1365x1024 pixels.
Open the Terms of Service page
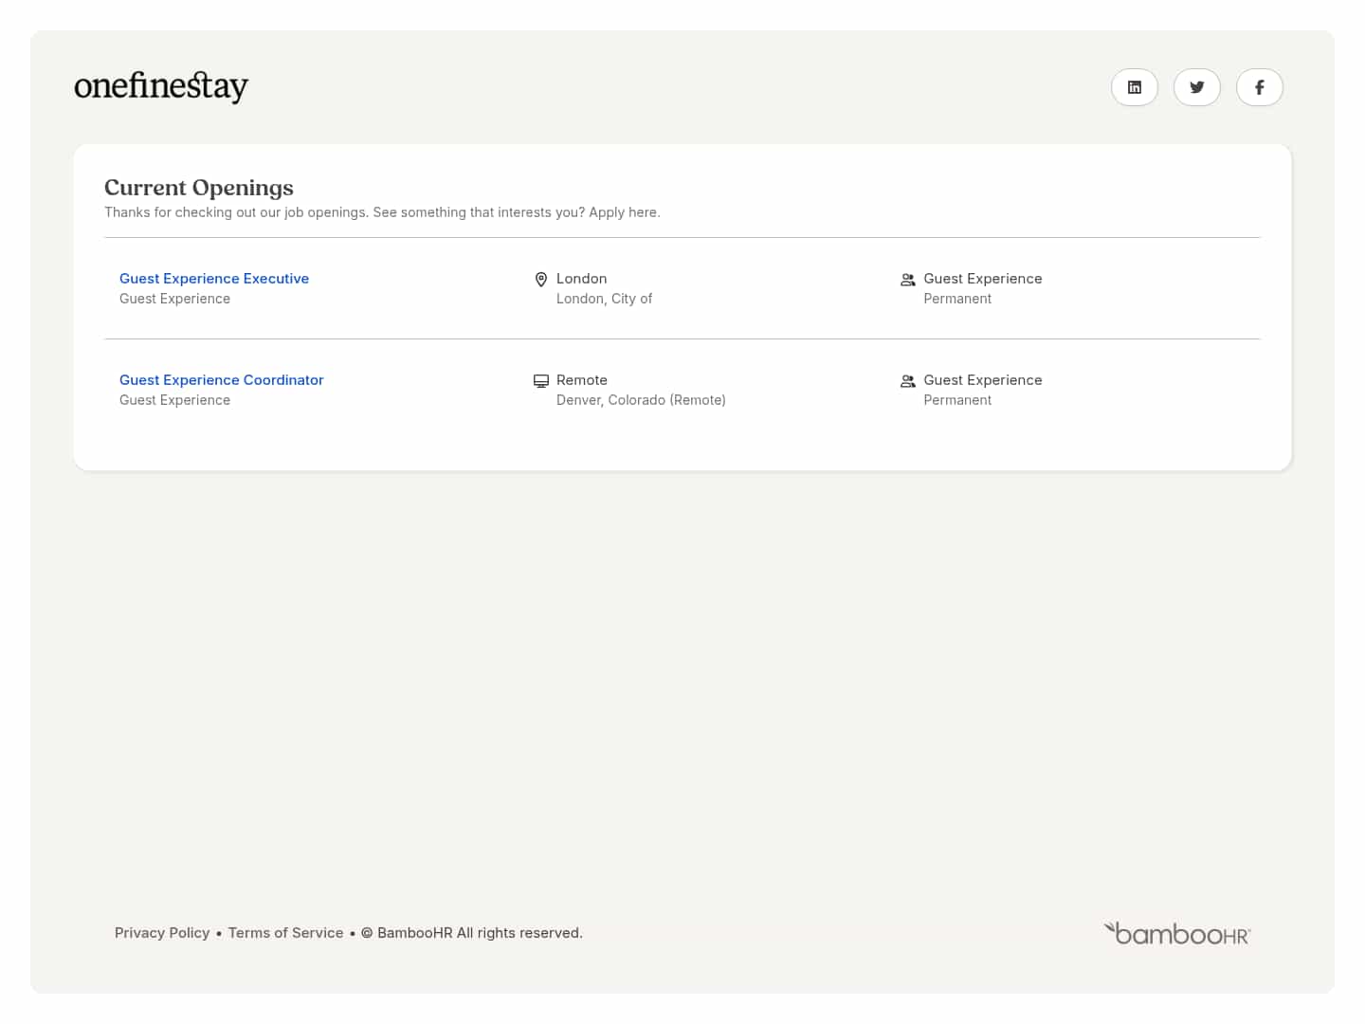tap(285, 933)
